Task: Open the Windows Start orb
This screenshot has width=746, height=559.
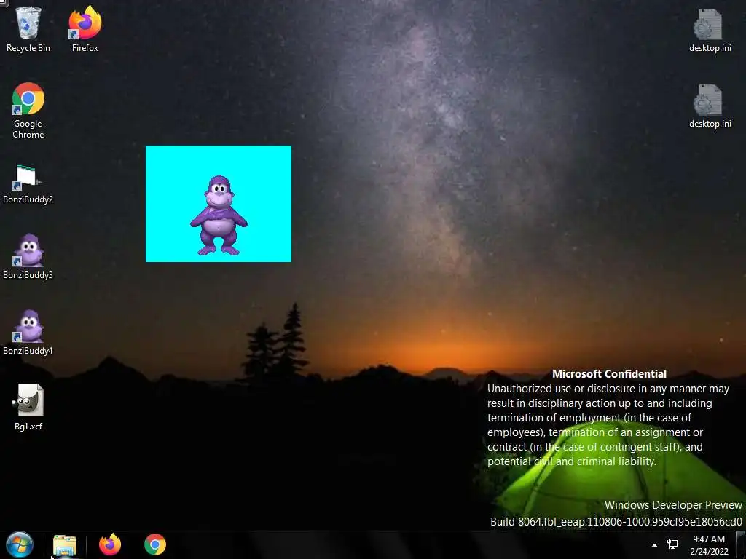Action: tap(20, 544)
